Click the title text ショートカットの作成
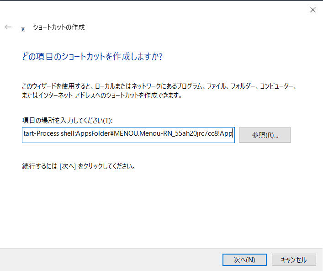 click(x=59, y=27)
